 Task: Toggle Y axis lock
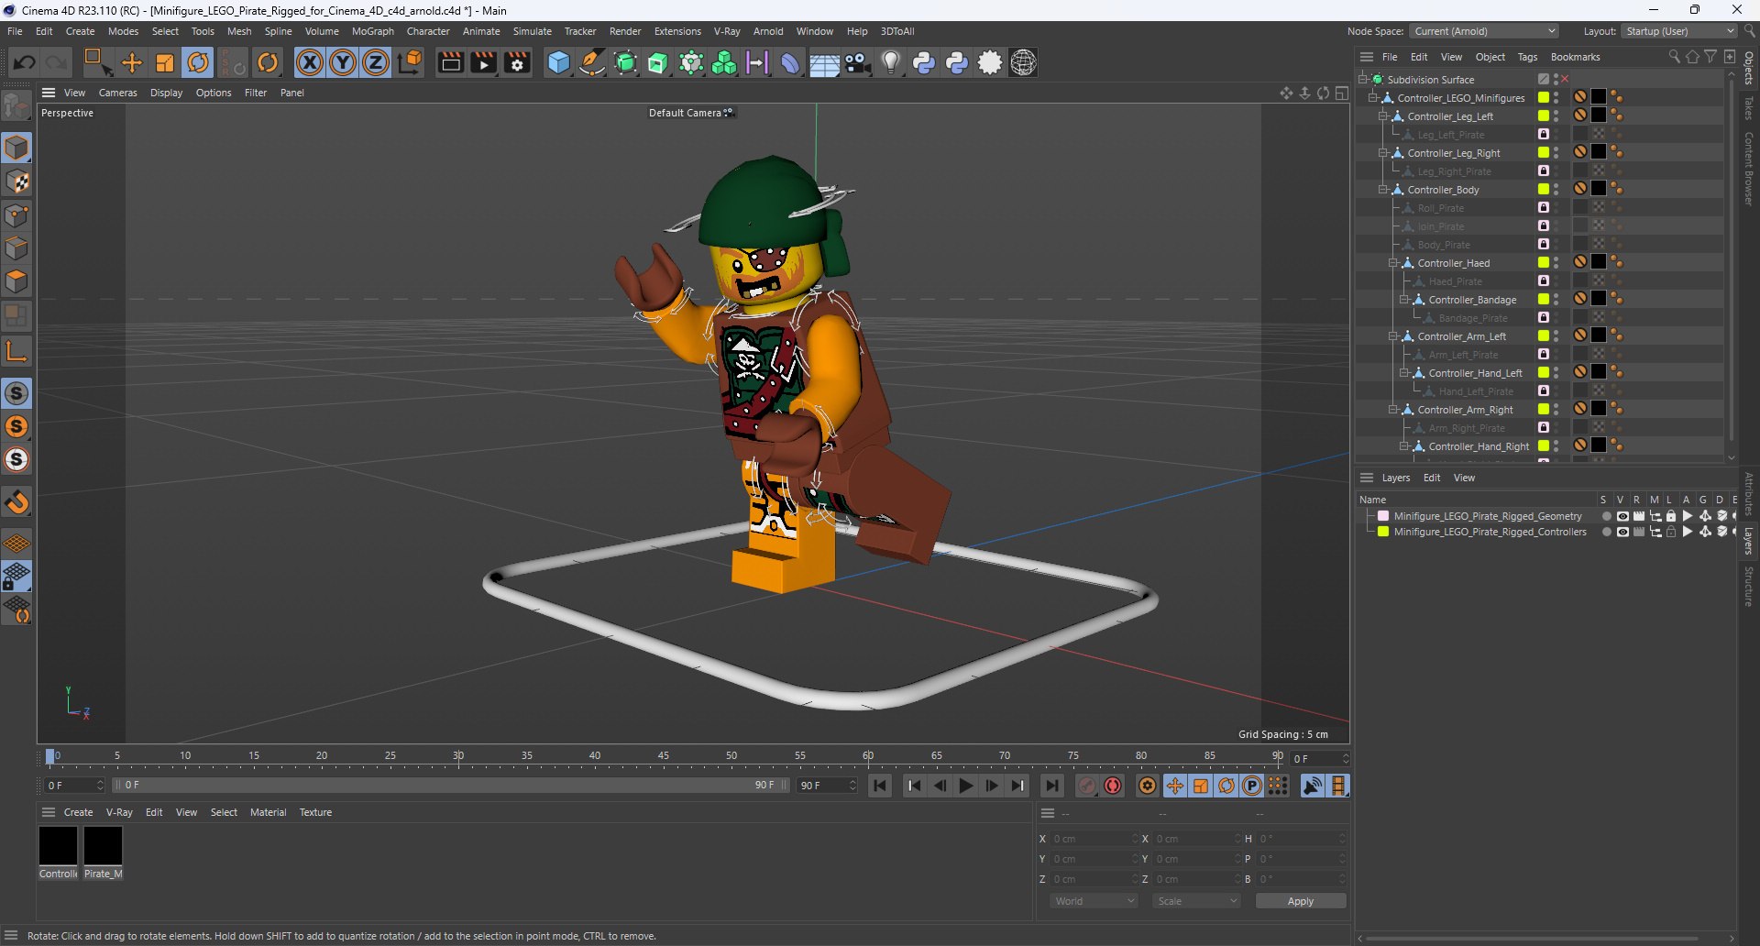click(x=343, y=62)
